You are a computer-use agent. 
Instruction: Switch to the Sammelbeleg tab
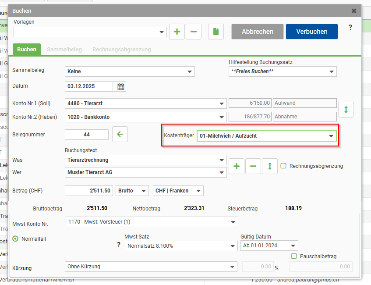(x=64, y=50)
